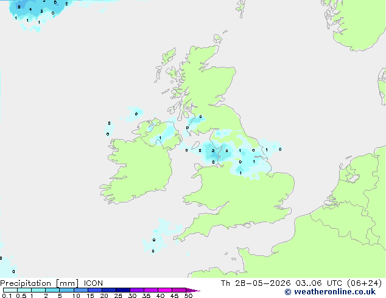This screenshot has height=298, width=386.
Task: Click the 'ICON' model name label
Action: point(93,283)
